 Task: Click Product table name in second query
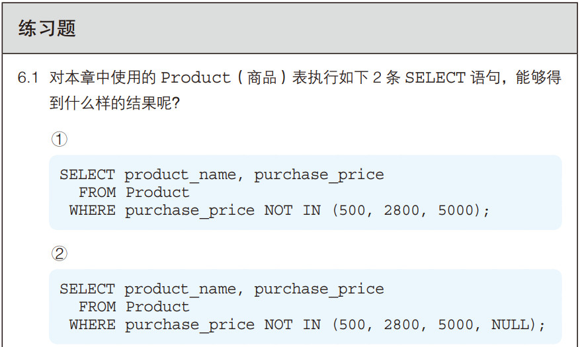(157, 307)
